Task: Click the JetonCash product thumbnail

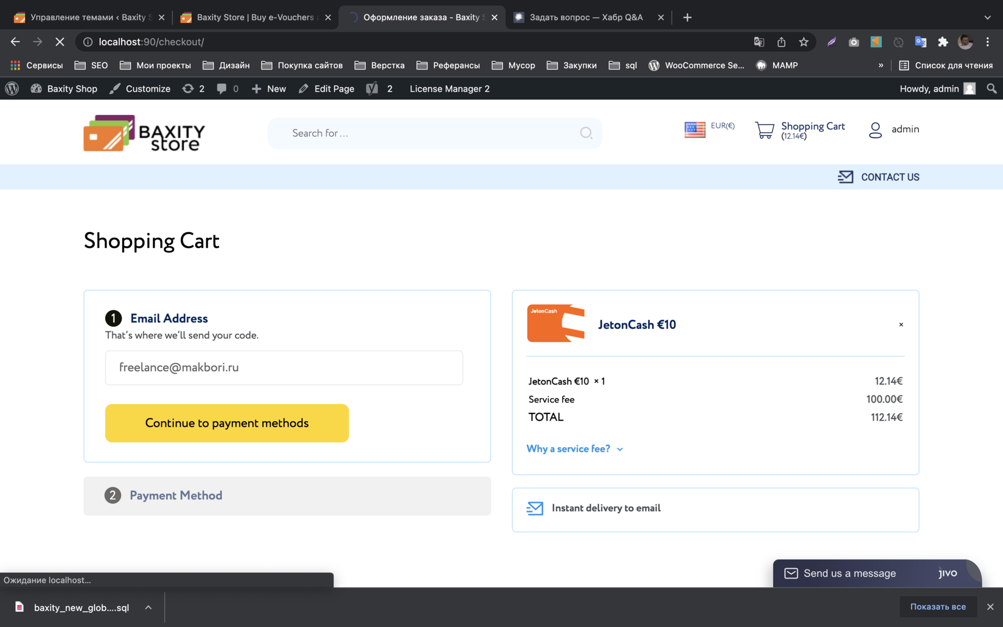Action: 556,323
